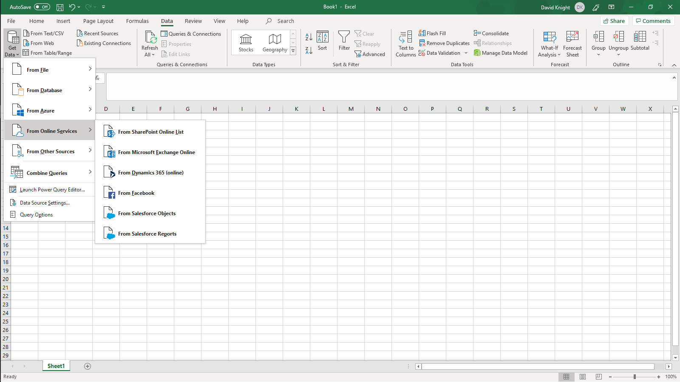This screenshot has width=680, height=382.
Task: Click Remove Duplicates
Action: (444, 43)
